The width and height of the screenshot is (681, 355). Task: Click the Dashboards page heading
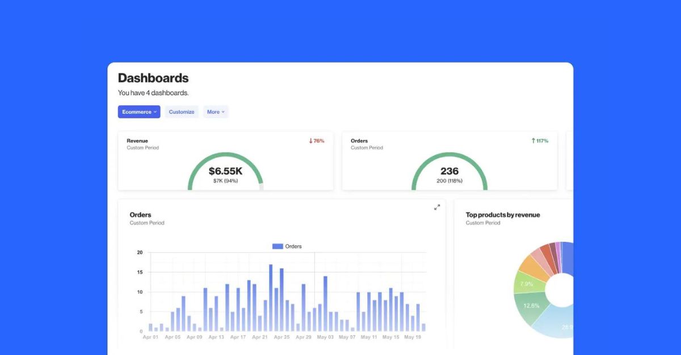click(x=152, y=78)
